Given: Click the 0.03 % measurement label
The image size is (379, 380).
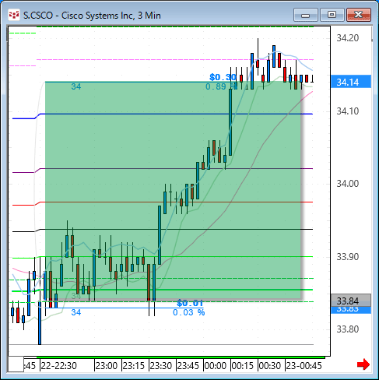Looking at the screenshot, I should click(x=189, y=312).
